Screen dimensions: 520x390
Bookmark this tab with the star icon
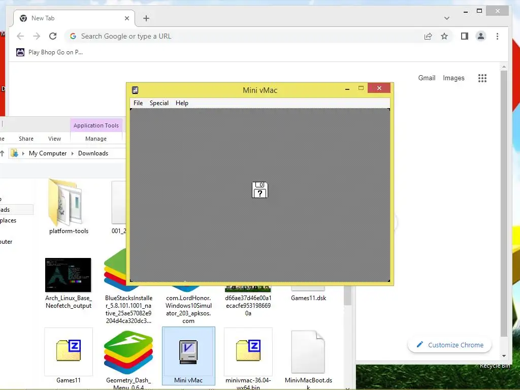tap(444, 36)
